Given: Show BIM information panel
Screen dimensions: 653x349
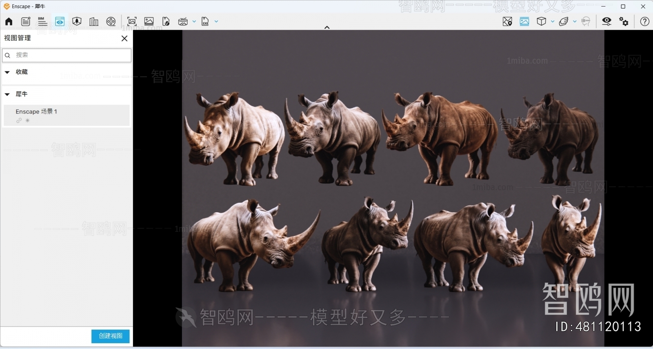Looking at the screenshot, I should click(42, 22).
